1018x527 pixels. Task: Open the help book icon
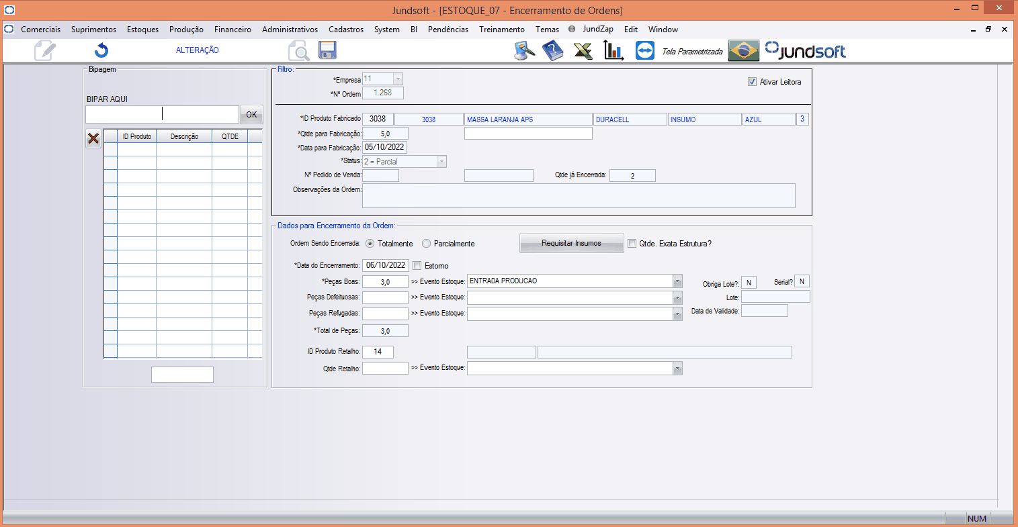tap(553, 51)
